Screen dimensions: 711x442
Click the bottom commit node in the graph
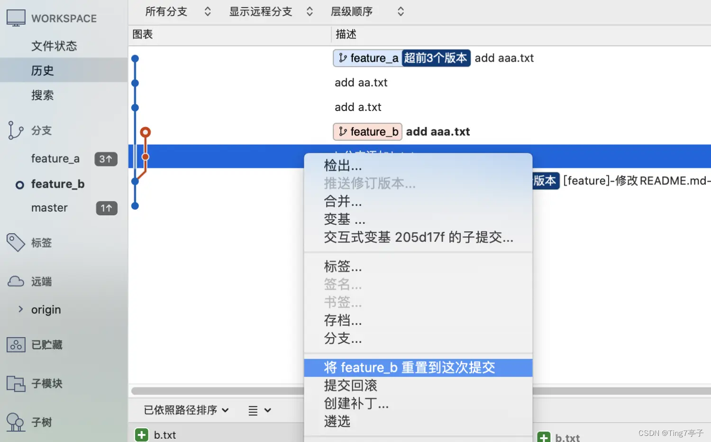pos(135,206)
